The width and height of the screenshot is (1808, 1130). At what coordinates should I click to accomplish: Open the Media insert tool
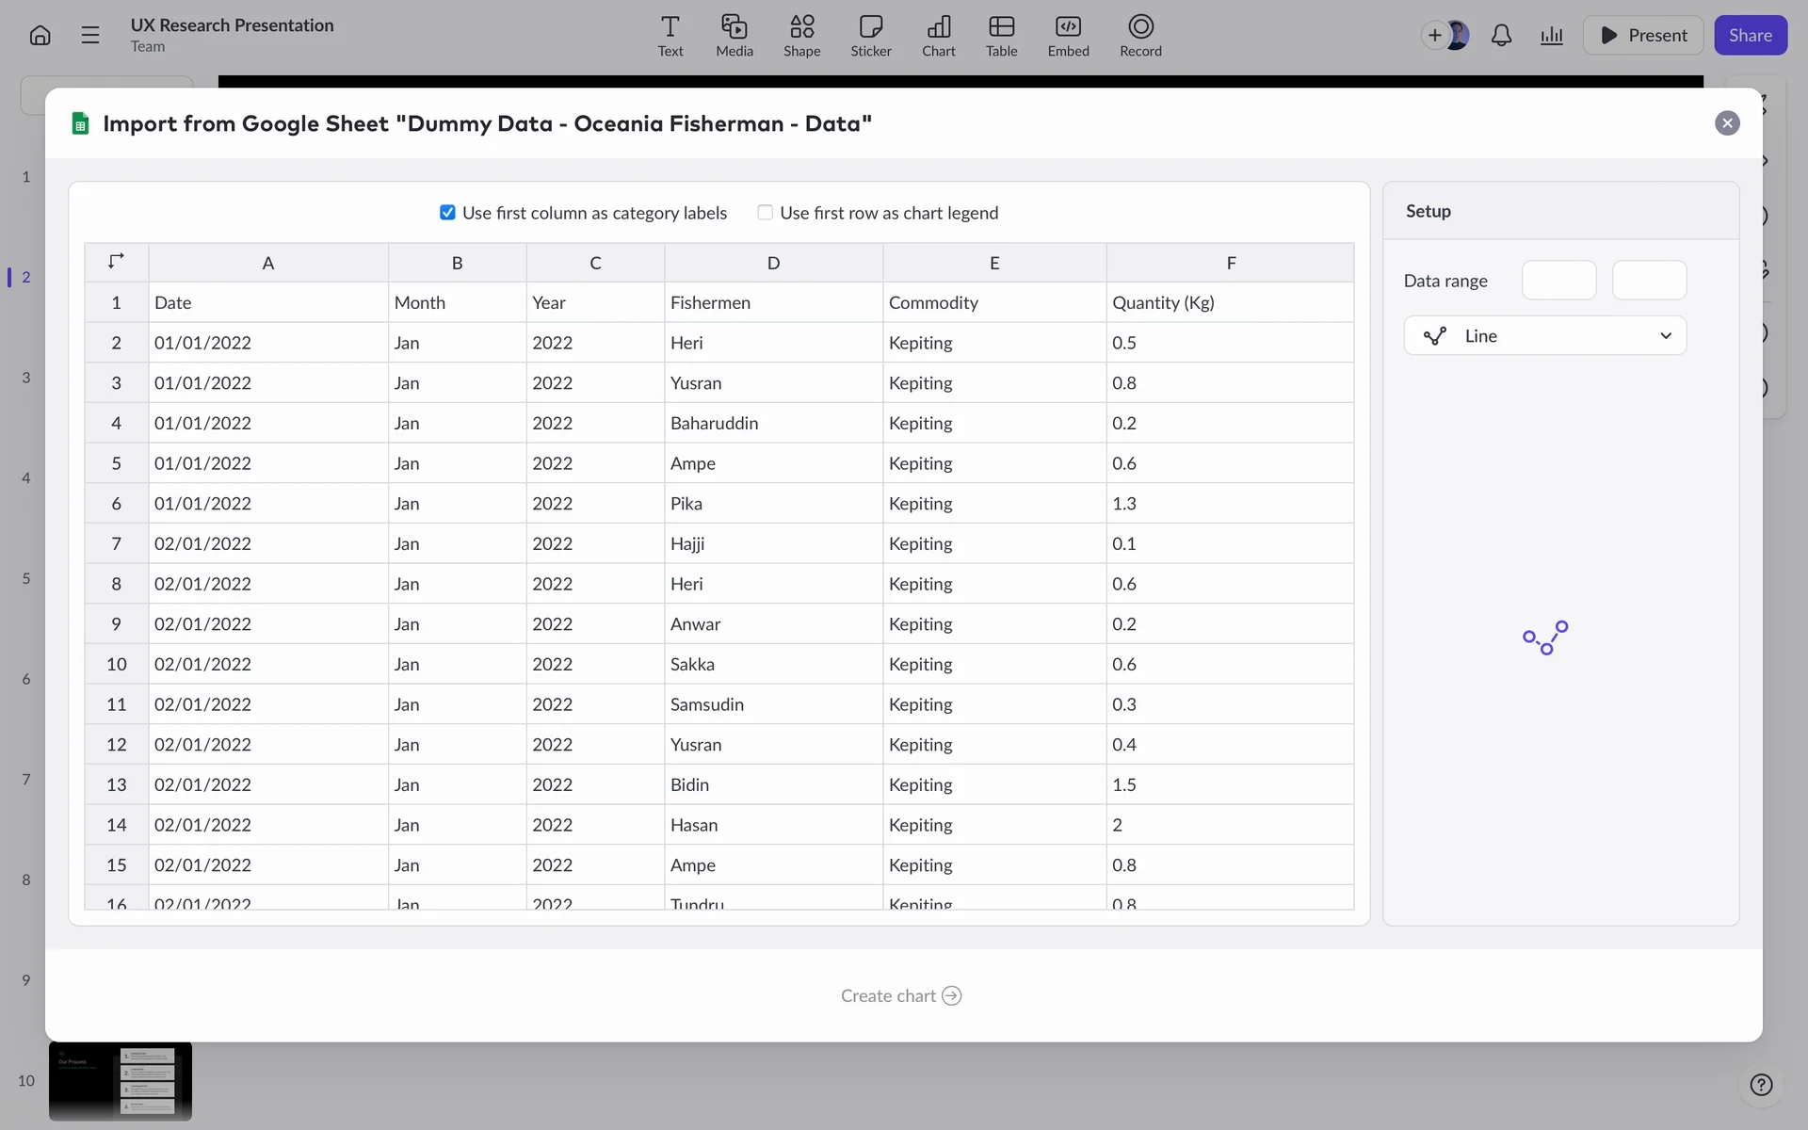[x=734, y=36]
